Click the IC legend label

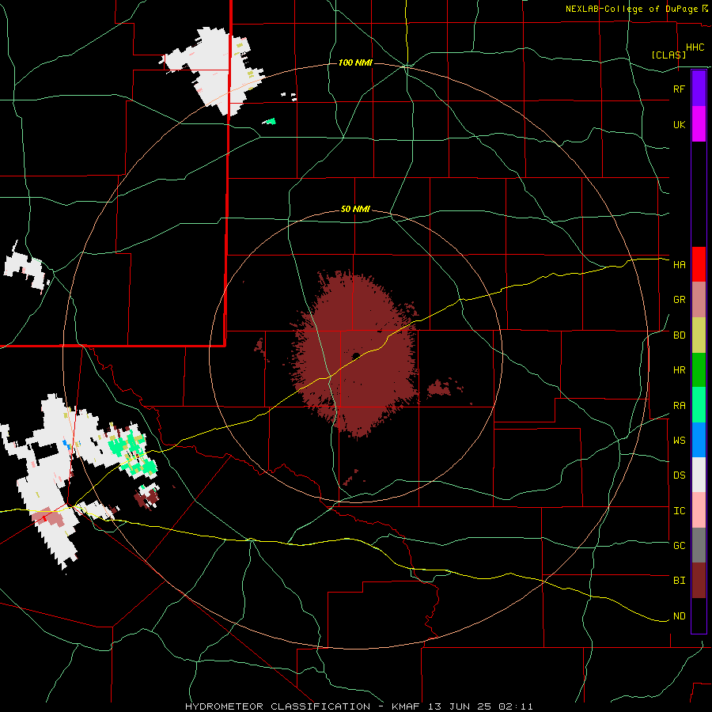(x=679, y=511)
